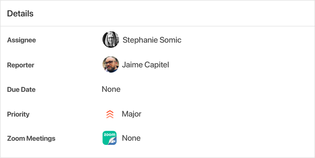
Task: Click the Assignee field label
Action: pyautogui.click(x=21, y=40)
